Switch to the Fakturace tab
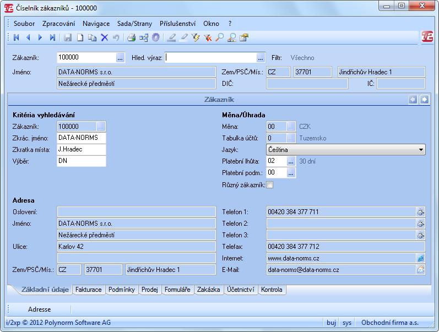Viewport: 439px width, 332px height. point(89,290)
